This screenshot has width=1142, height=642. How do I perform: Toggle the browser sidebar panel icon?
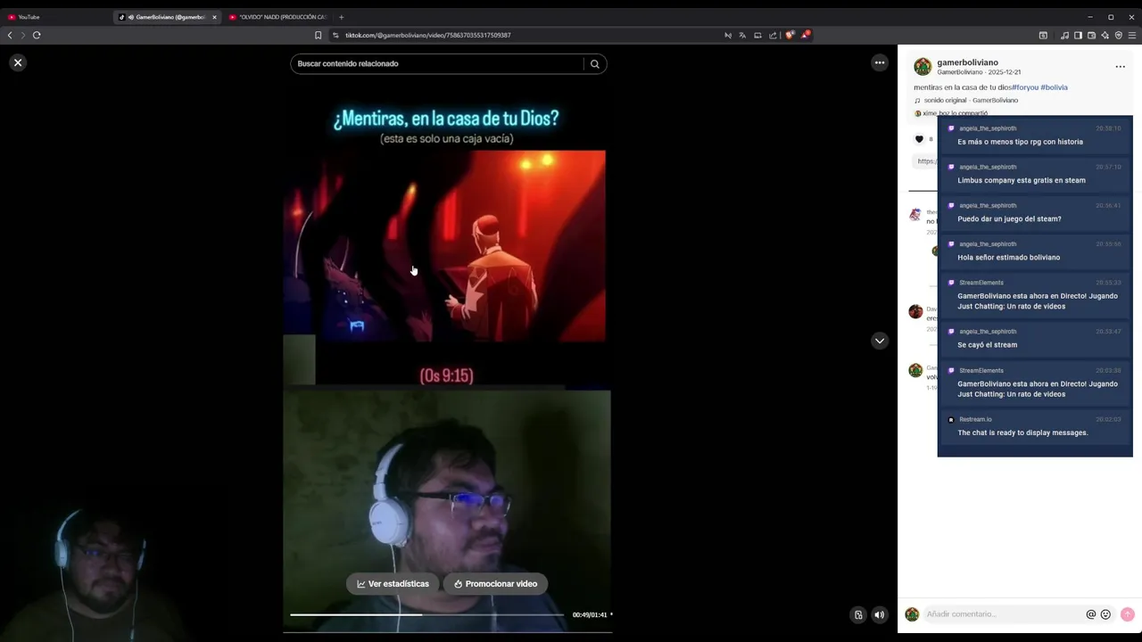tap(1078, 35)
